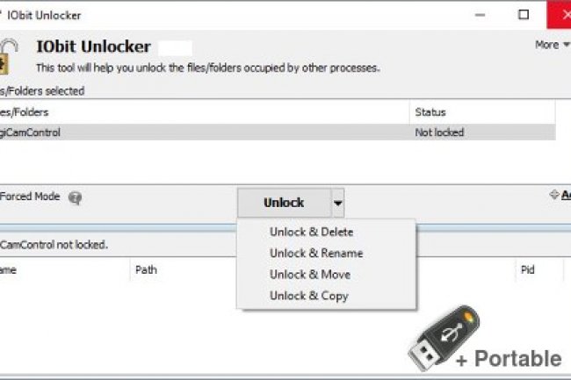
Task: Choose Unlock & Delete from the menu
Action: [311, 232]
